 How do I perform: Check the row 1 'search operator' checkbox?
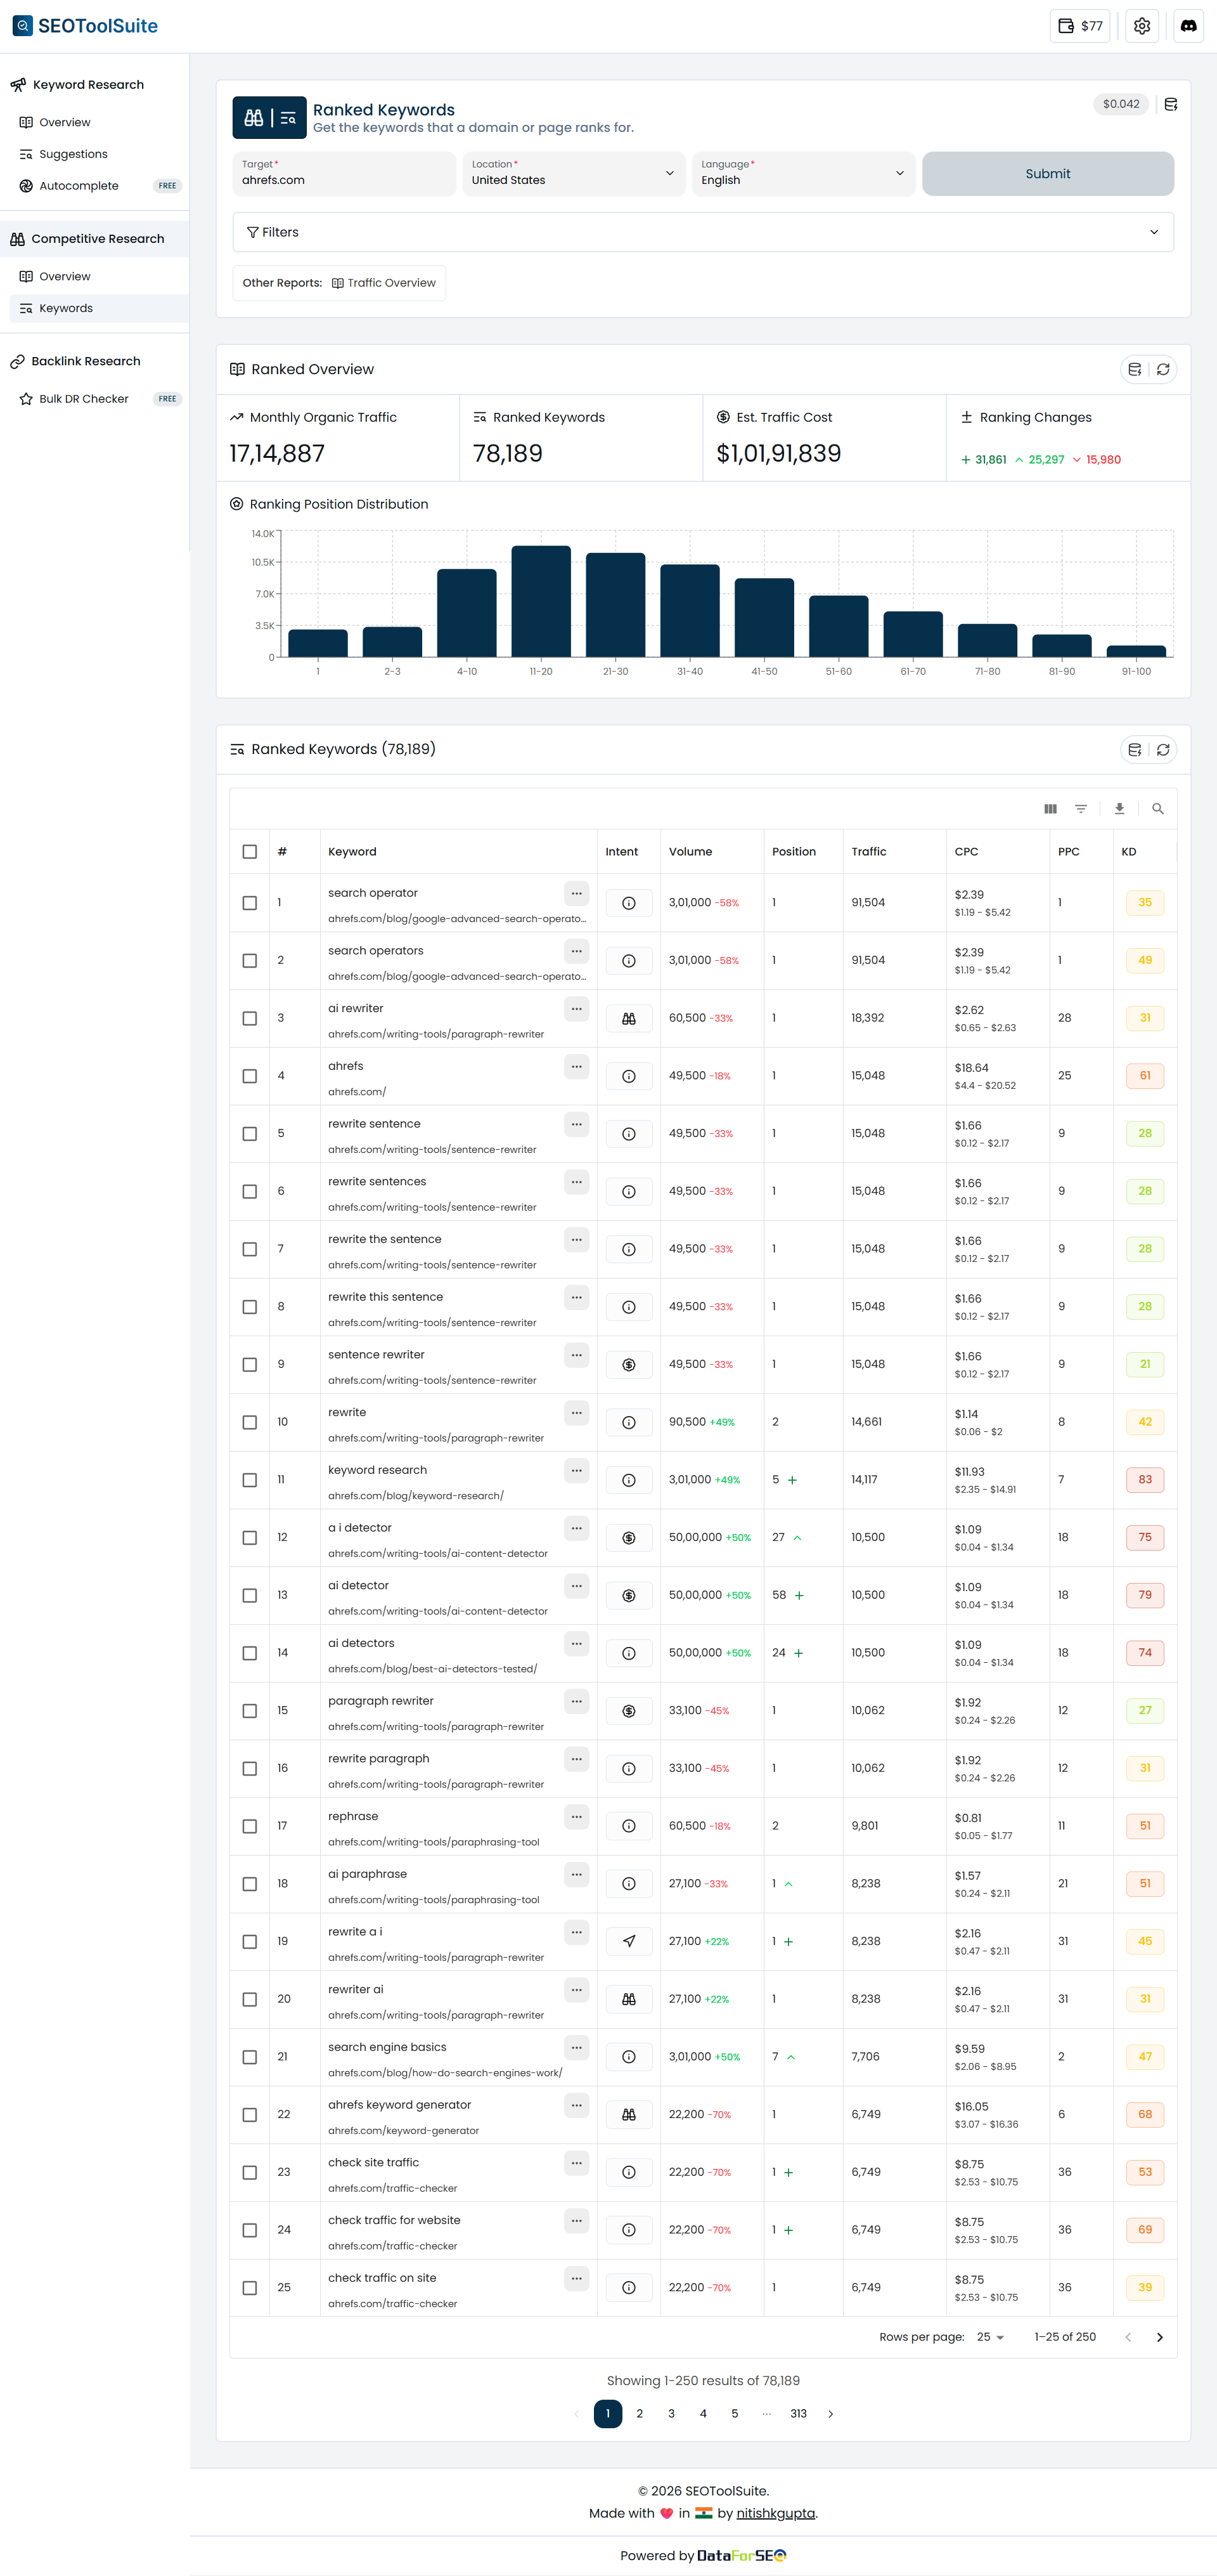click(250, 903)
